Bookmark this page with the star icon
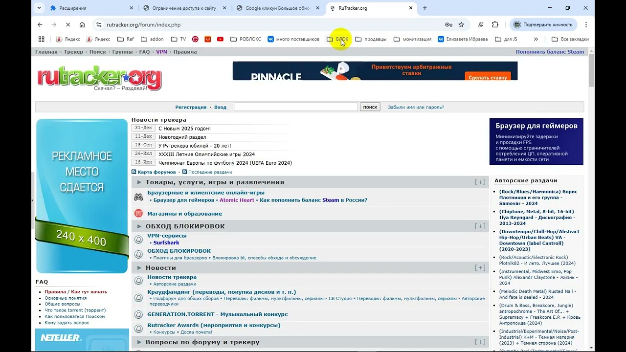626x352 pixels. tap(461, 24)
